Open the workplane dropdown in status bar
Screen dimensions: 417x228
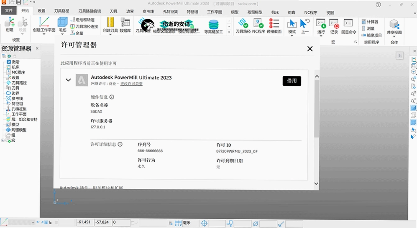[x=33, y=222]
